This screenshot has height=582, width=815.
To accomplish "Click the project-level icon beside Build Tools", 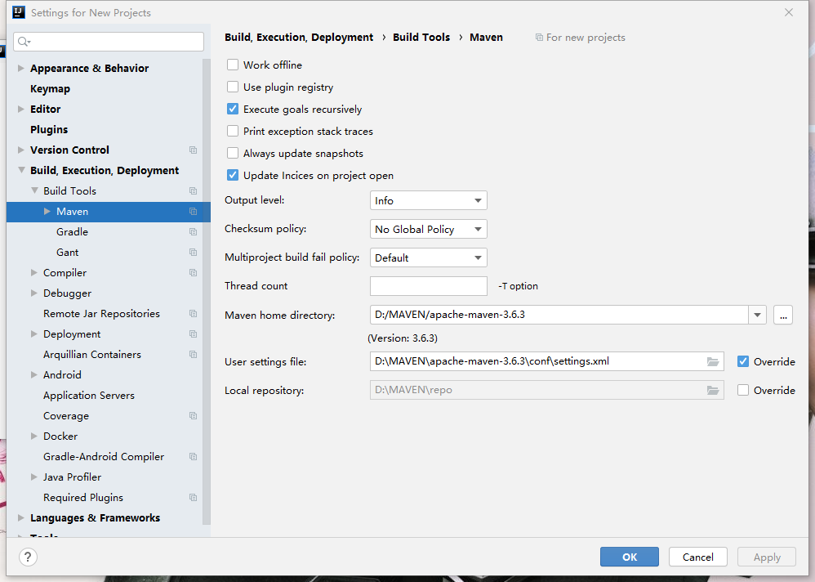I will (193, 191).
